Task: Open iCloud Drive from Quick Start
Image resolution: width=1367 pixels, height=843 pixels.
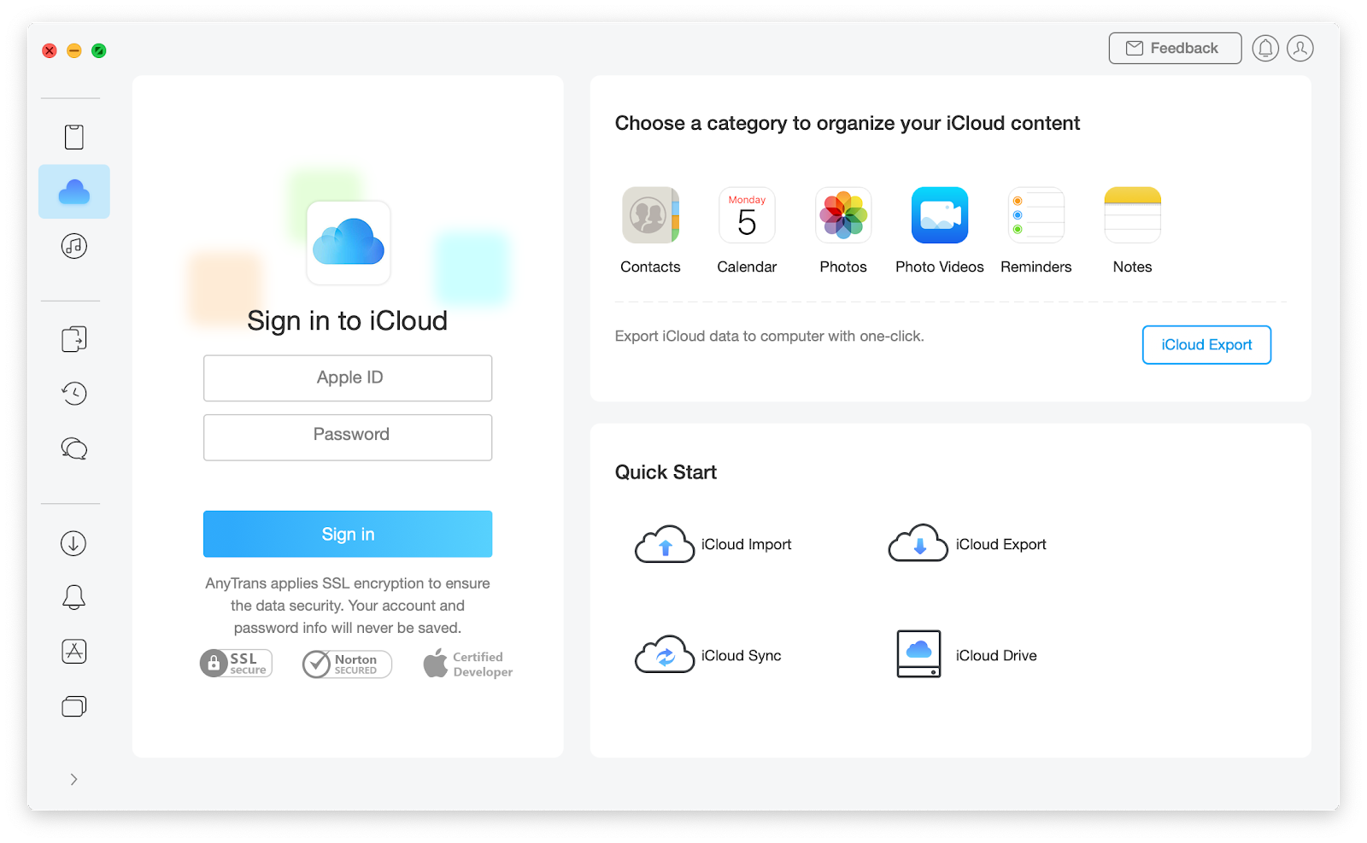Action: 967,655
